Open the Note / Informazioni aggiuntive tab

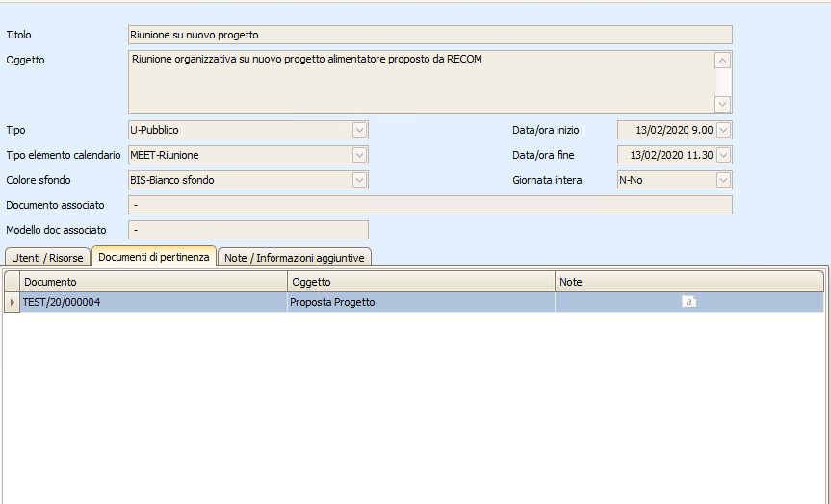click(294, 258)
